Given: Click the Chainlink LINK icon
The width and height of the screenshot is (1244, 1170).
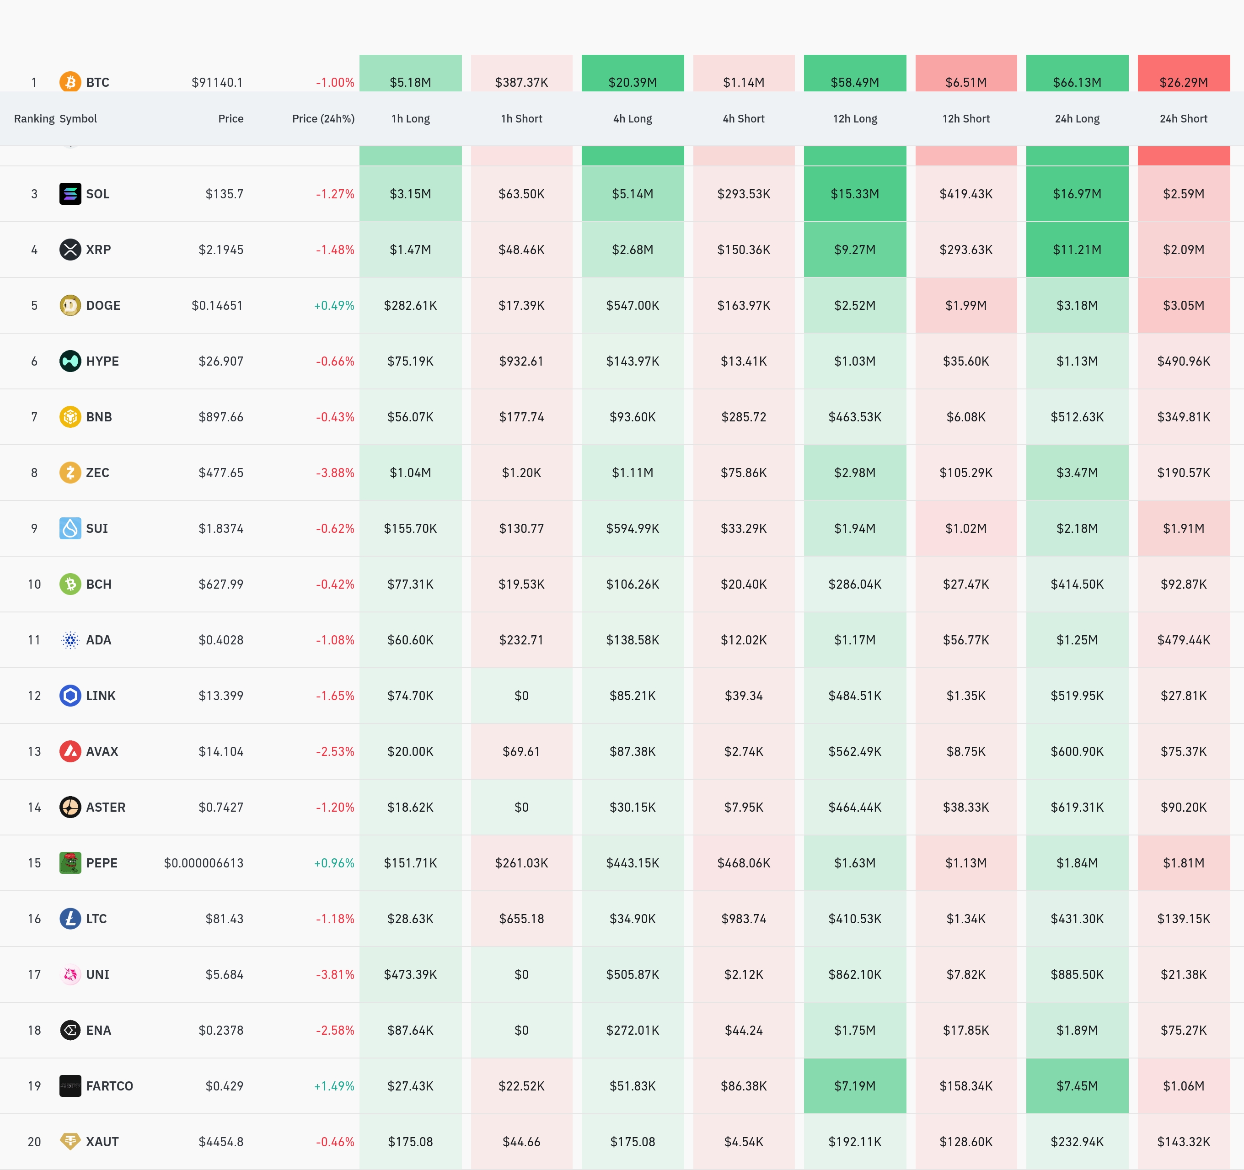Looking at the screenshot, I should point(70,695).
